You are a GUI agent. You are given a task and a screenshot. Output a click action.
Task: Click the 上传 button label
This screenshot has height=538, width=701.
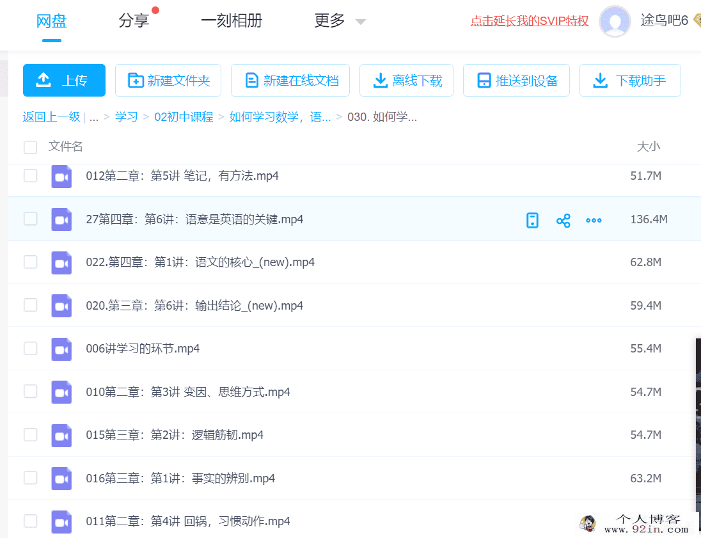tap(74, 81)
